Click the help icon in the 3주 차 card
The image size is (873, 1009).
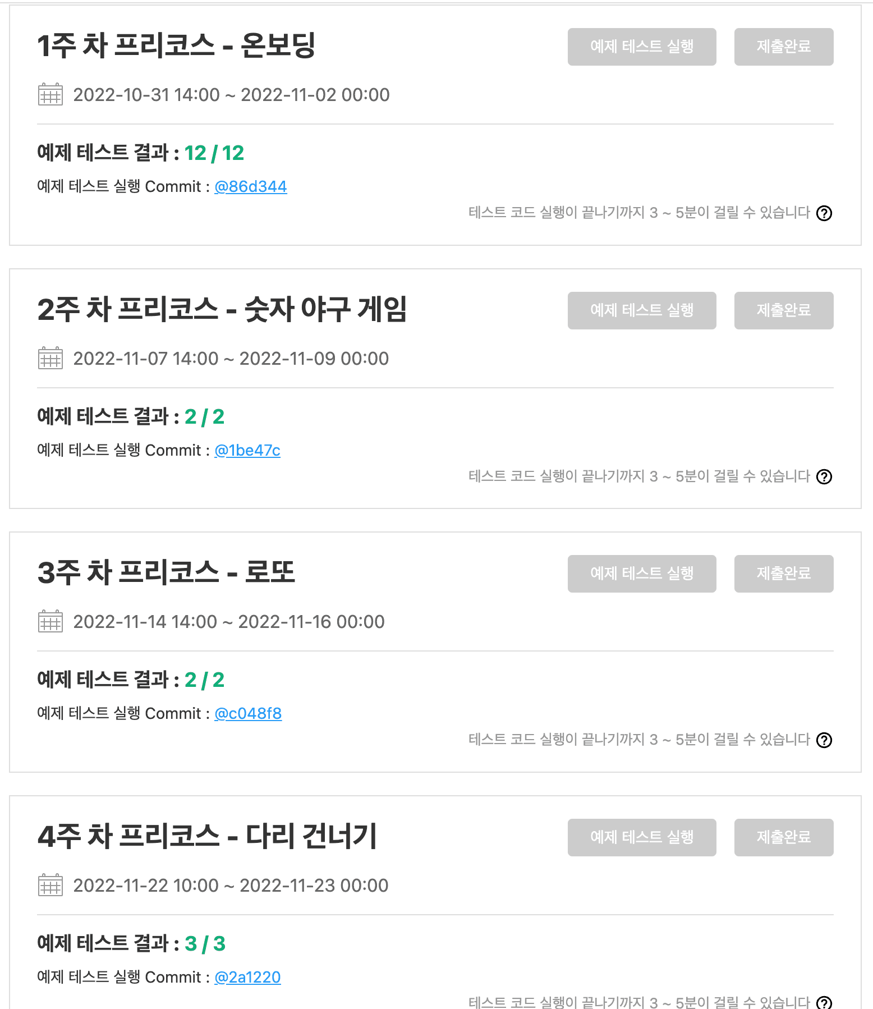coord(824,740)
